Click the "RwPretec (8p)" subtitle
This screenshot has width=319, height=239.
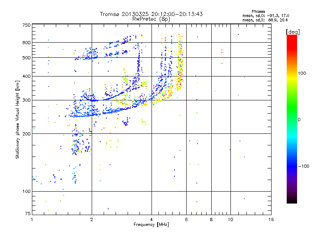coord(151,19)
